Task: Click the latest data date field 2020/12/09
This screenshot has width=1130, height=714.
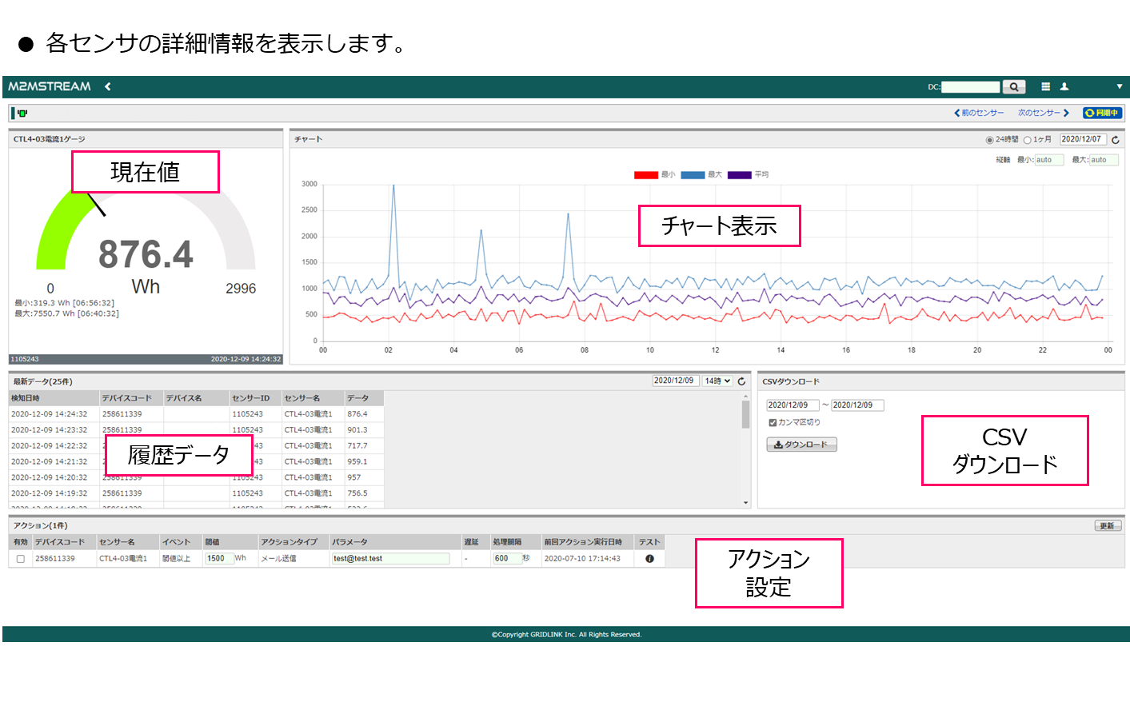Action: pos(676,381)
